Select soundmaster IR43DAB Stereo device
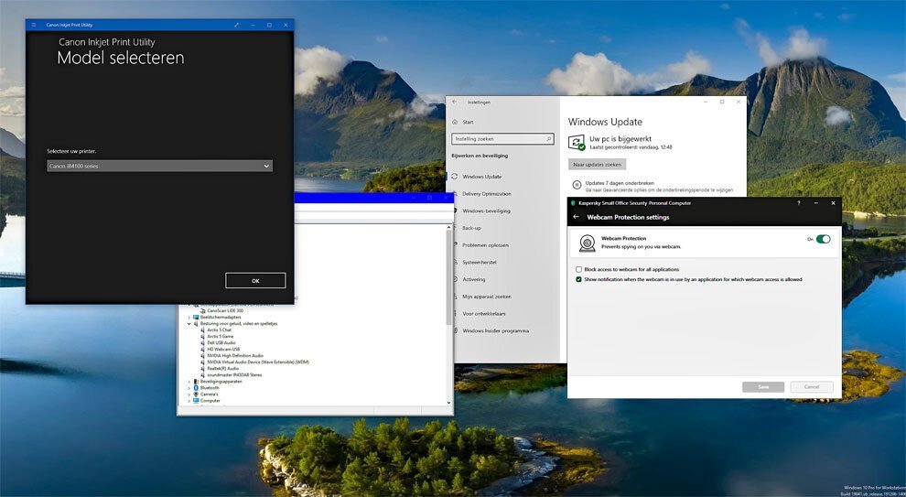 click(x=234, y=374)
